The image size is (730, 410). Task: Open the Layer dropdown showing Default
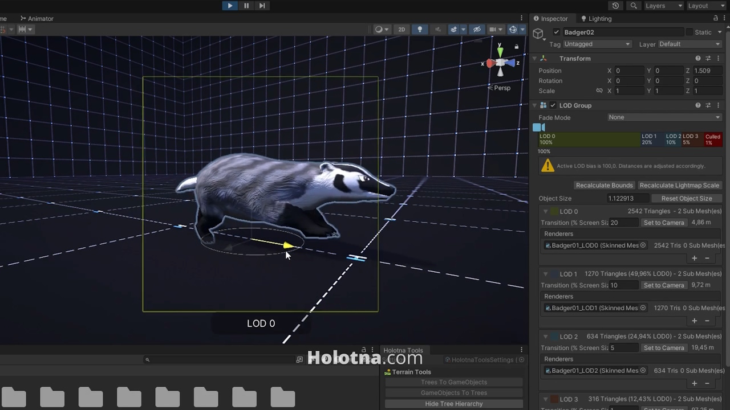point(690,44)
